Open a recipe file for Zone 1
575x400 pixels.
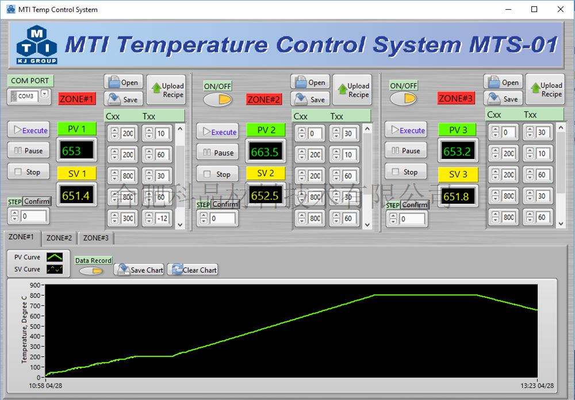tap(123, 82)
